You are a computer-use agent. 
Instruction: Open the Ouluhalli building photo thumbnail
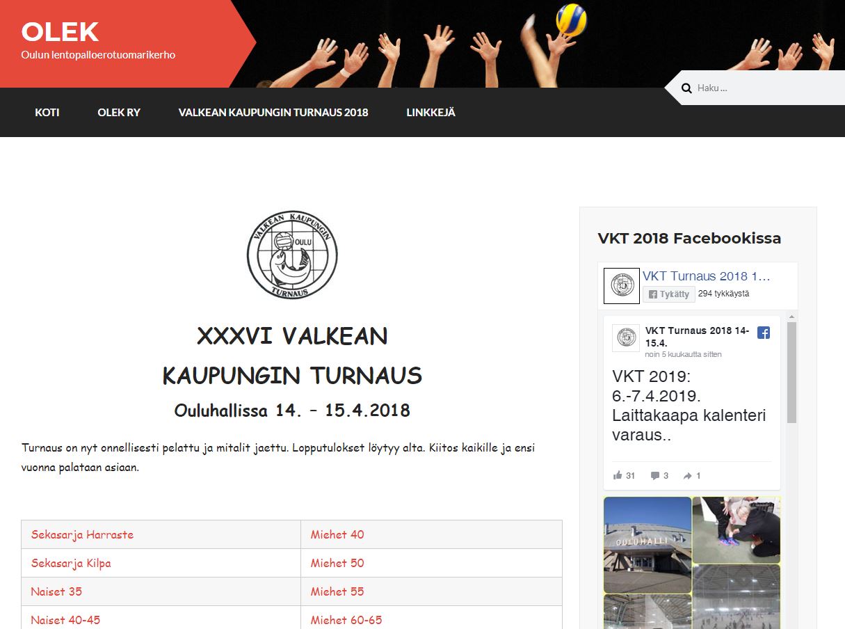point(647,545)
